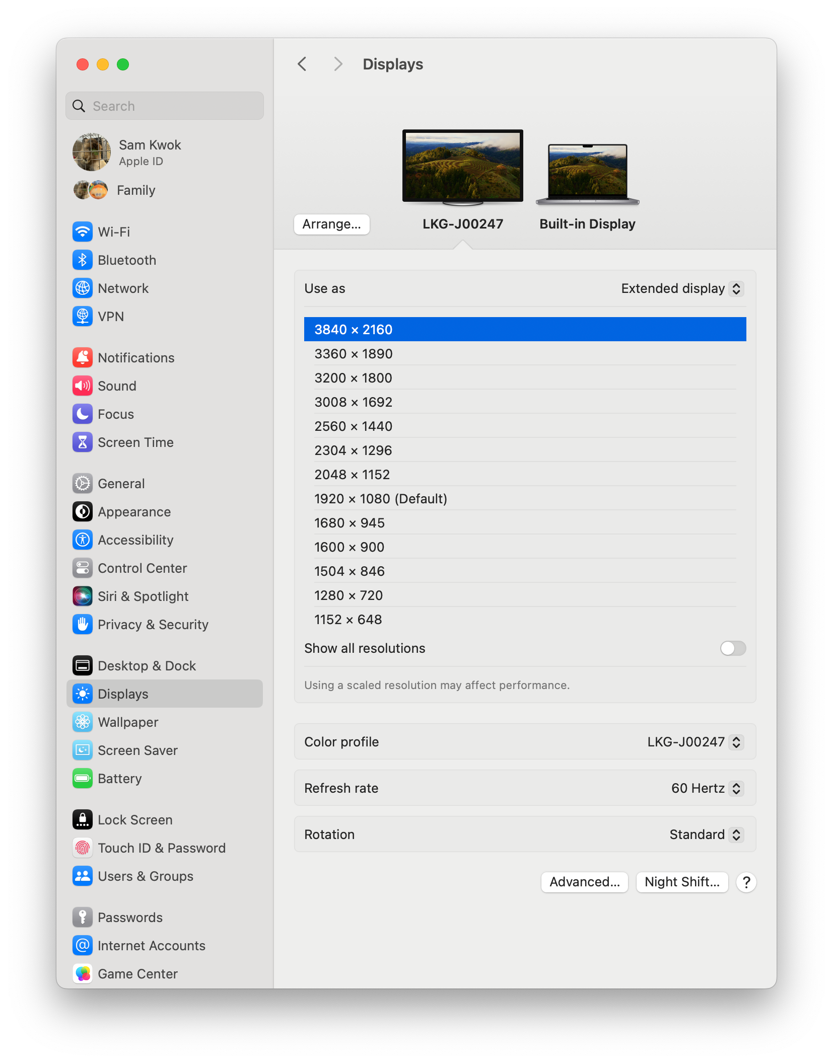Image resolution: width=833 pixels, height=1063 pixels.
Task: Open Touch ID & Password fingerprint icon
Action: pos(83,848)
